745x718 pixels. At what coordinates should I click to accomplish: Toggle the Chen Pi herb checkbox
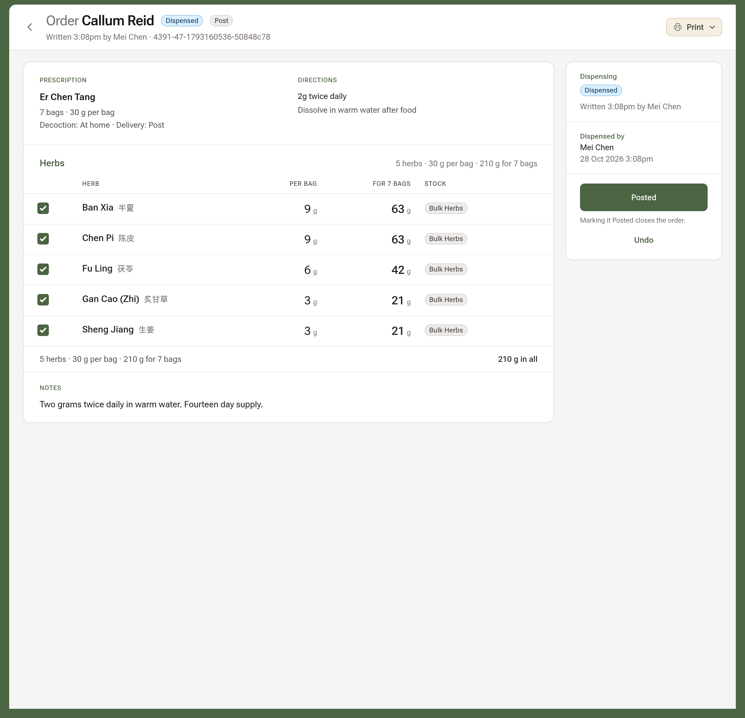(43, 238)
